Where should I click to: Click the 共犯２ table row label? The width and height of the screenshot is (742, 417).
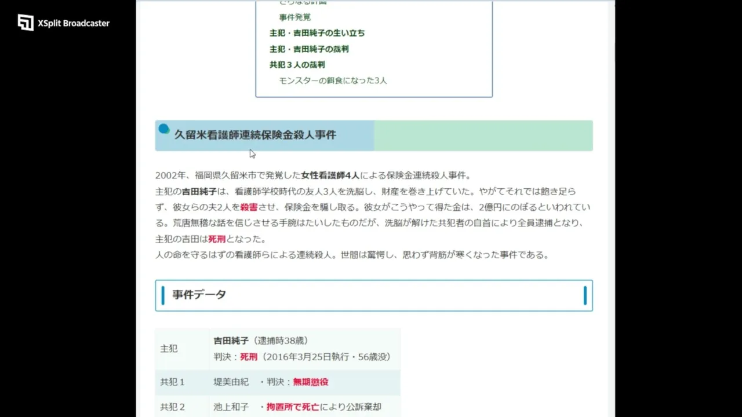click(x=172, y=407)
